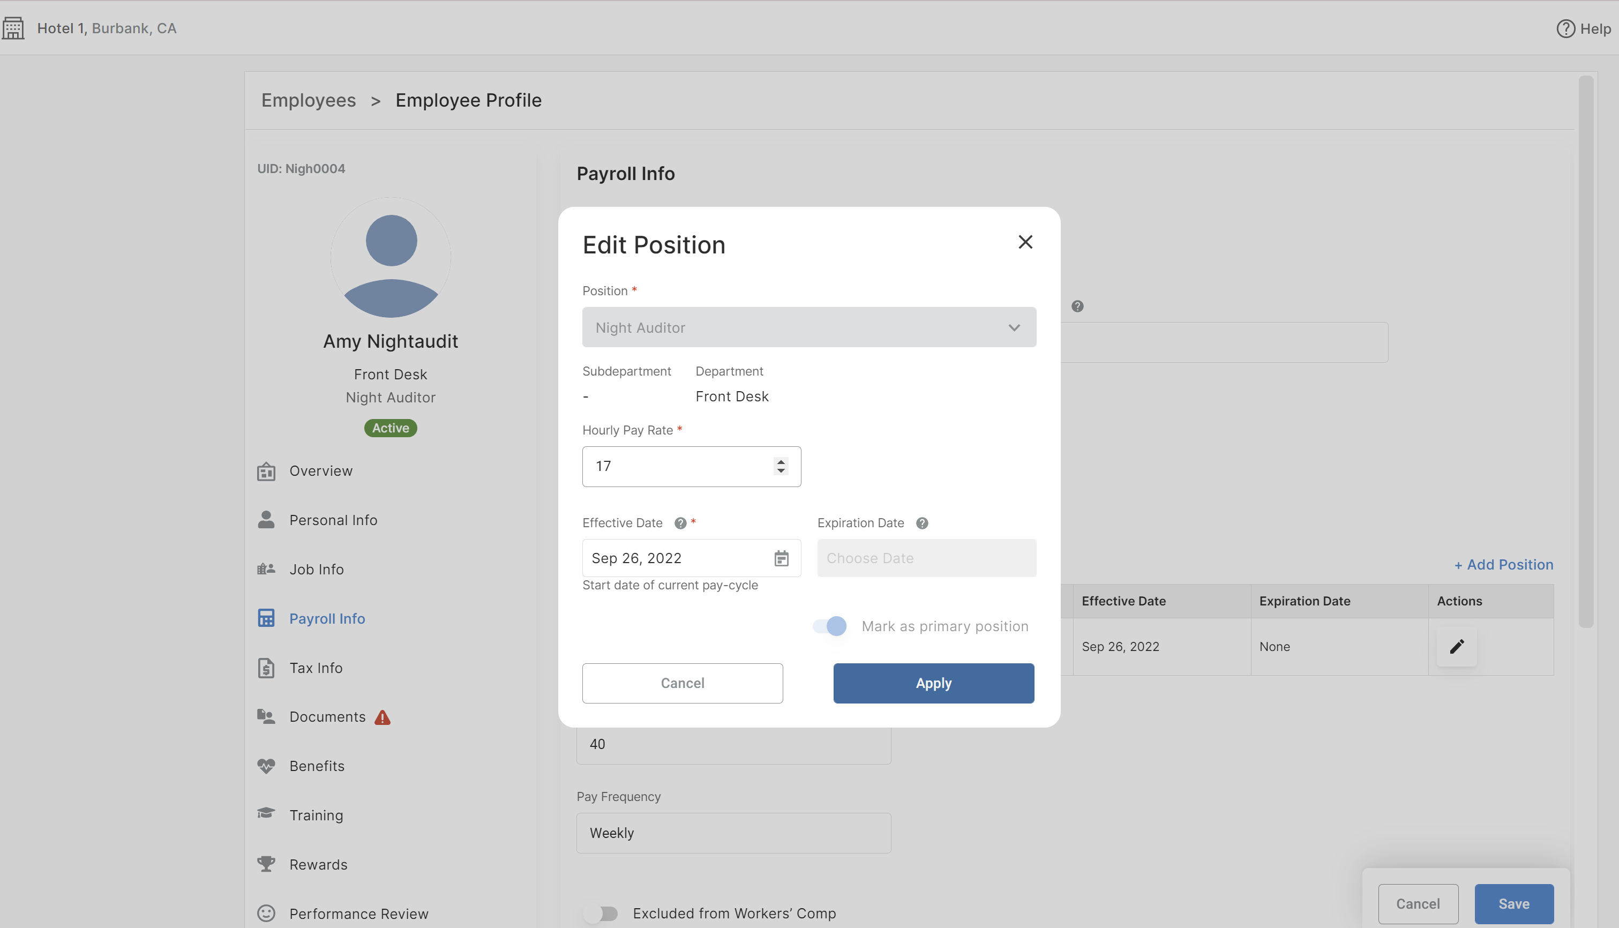1619x928 pixels.
Task: Open the Effective Date calendar picker icon
Action: pos(781,558)
